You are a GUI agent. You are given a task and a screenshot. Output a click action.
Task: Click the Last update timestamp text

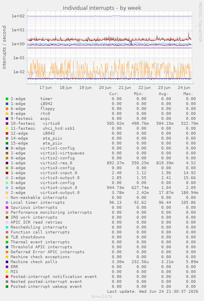coord(153,292)
